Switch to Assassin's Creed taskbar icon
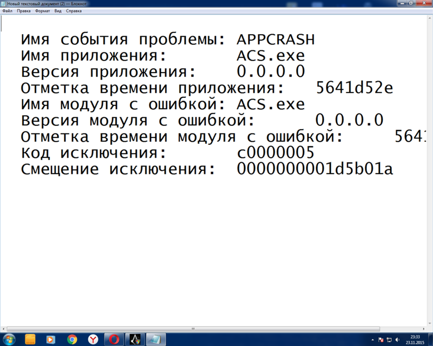This screenshot has height=346, width=433. click(x=135, y=340)
